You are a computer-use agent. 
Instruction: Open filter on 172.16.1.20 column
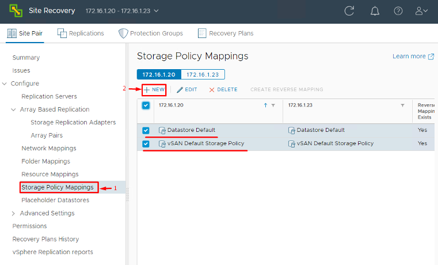click(273, 105)
